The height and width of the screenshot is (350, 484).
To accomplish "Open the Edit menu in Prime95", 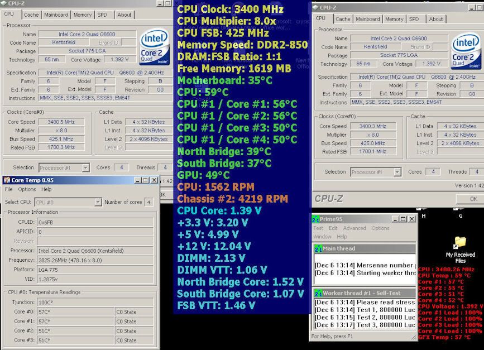I will coord(333,228).
